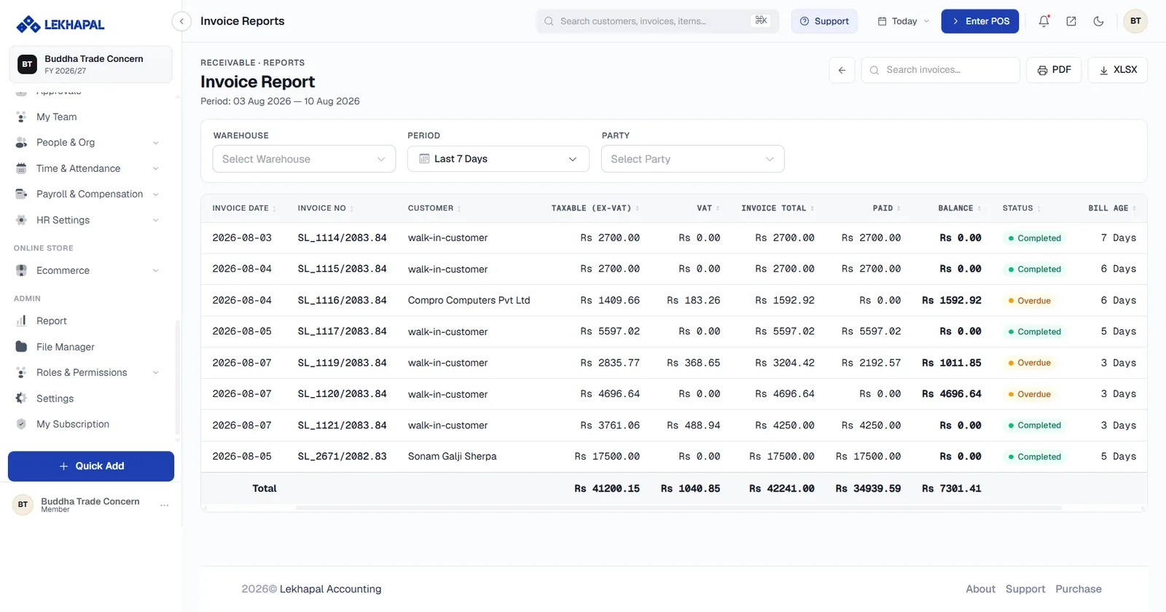Expand the Ecommerce chevron
Image resolution: width=1166 pixels, height=612 pixels.
pyautogui.click(x=155, y=270)
